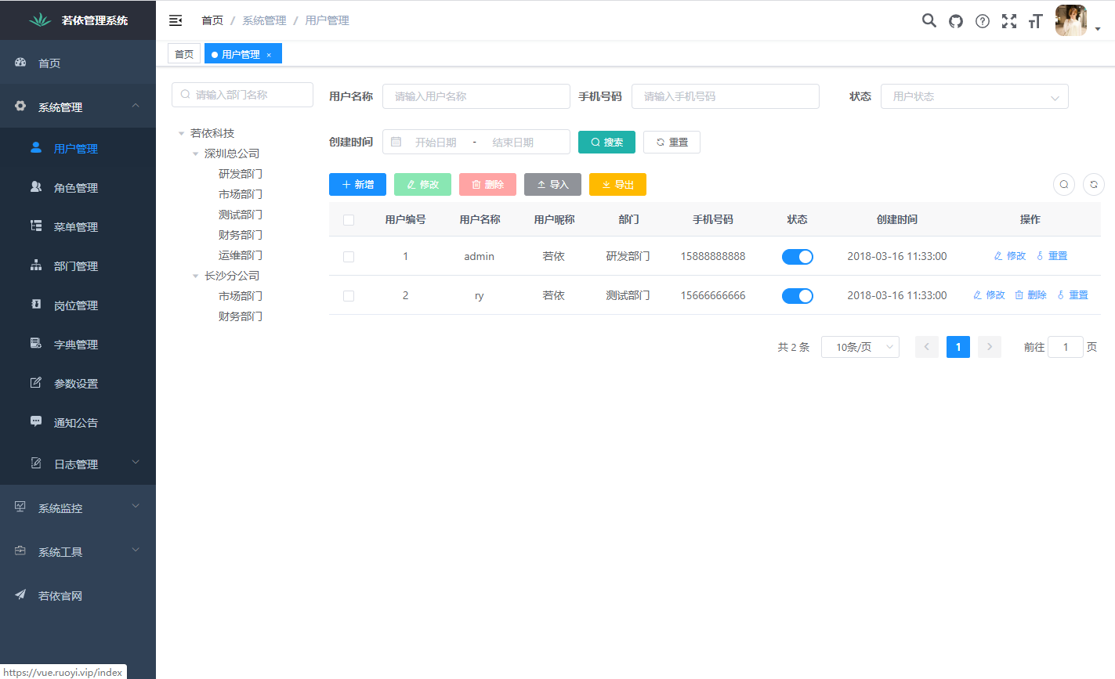Image resolution: width=1115 pixels, height=679 pixels.
Task: Open 菜单管理 in sidebar
Action: [78, 227]
